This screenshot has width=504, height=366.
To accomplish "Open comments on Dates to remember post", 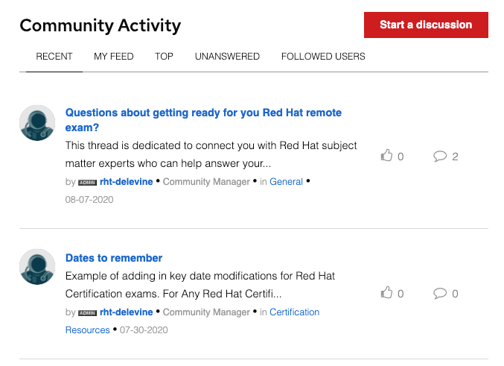I will pyautogui.click(x=441, y=293).
